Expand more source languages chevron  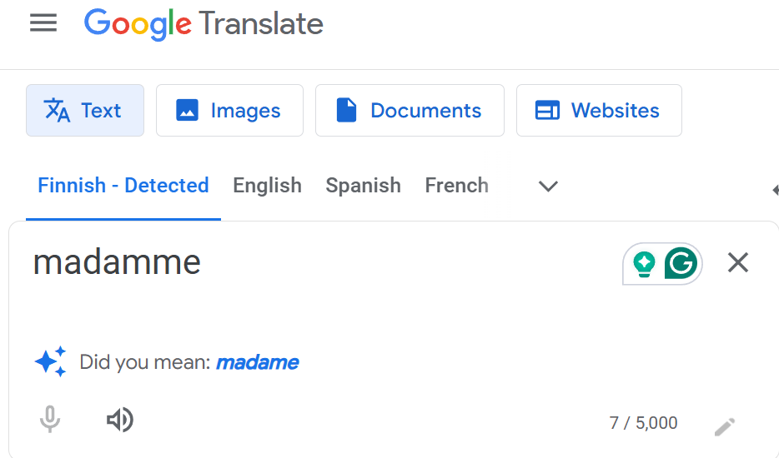[548, 186]
